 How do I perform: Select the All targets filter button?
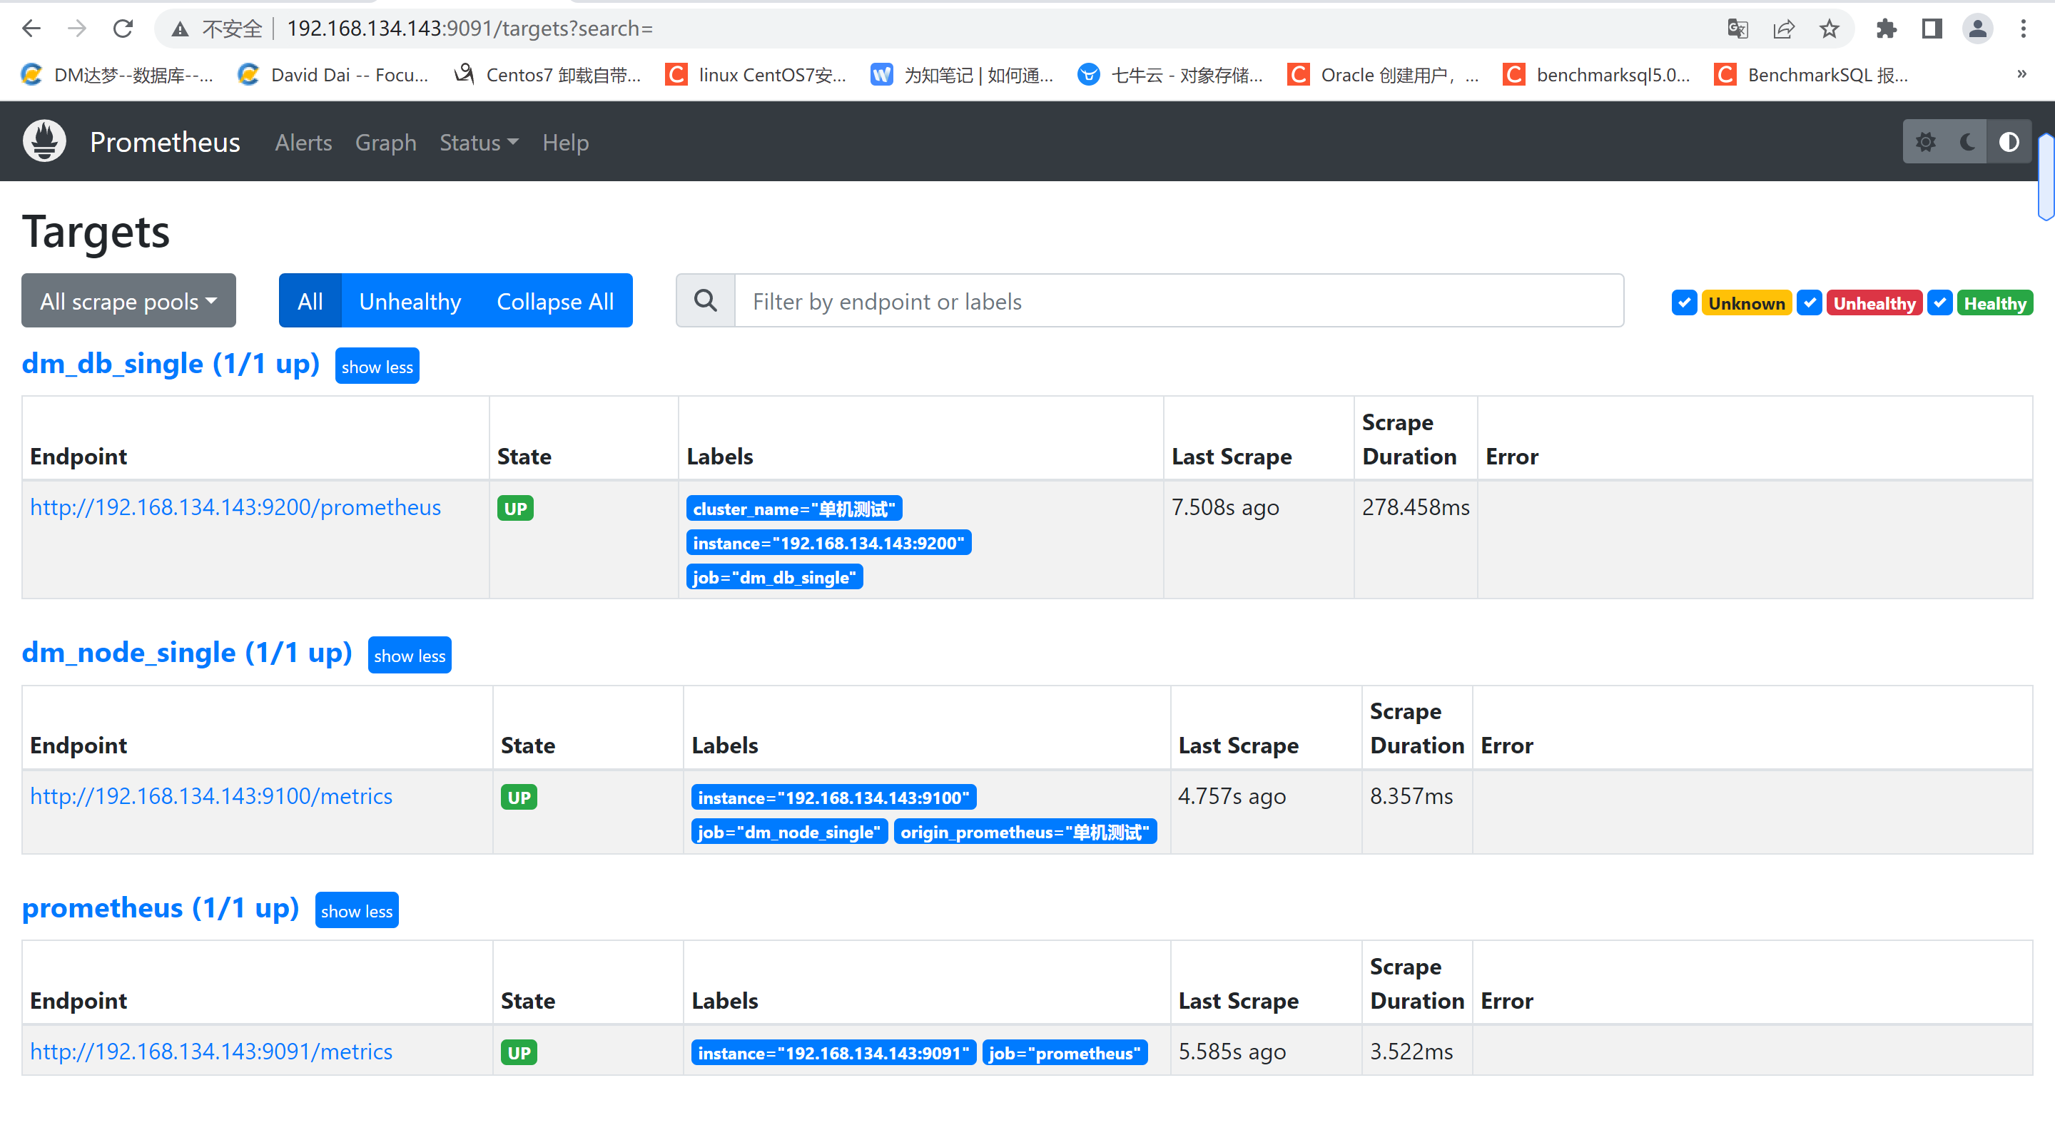[x=310, y=300]
